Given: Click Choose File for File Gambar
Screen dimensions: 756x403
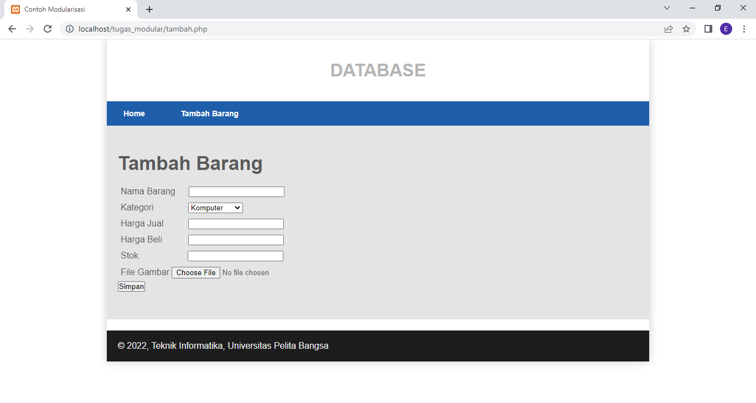Looking at the screenshot, I should tap(195, 272).
